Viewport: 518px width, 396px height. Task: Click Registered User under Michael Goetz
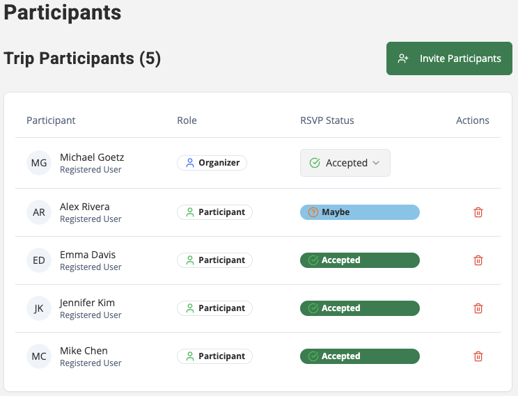91,169
